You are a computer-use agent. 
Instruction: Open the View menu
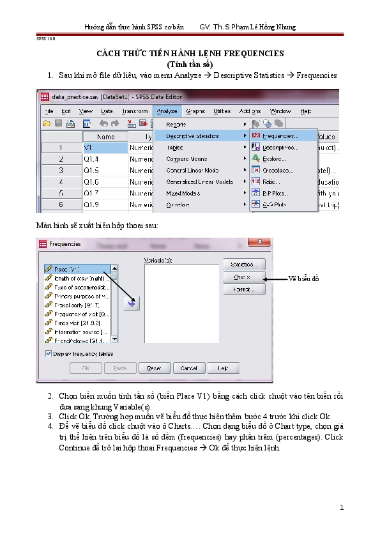[x=86, y=111]
